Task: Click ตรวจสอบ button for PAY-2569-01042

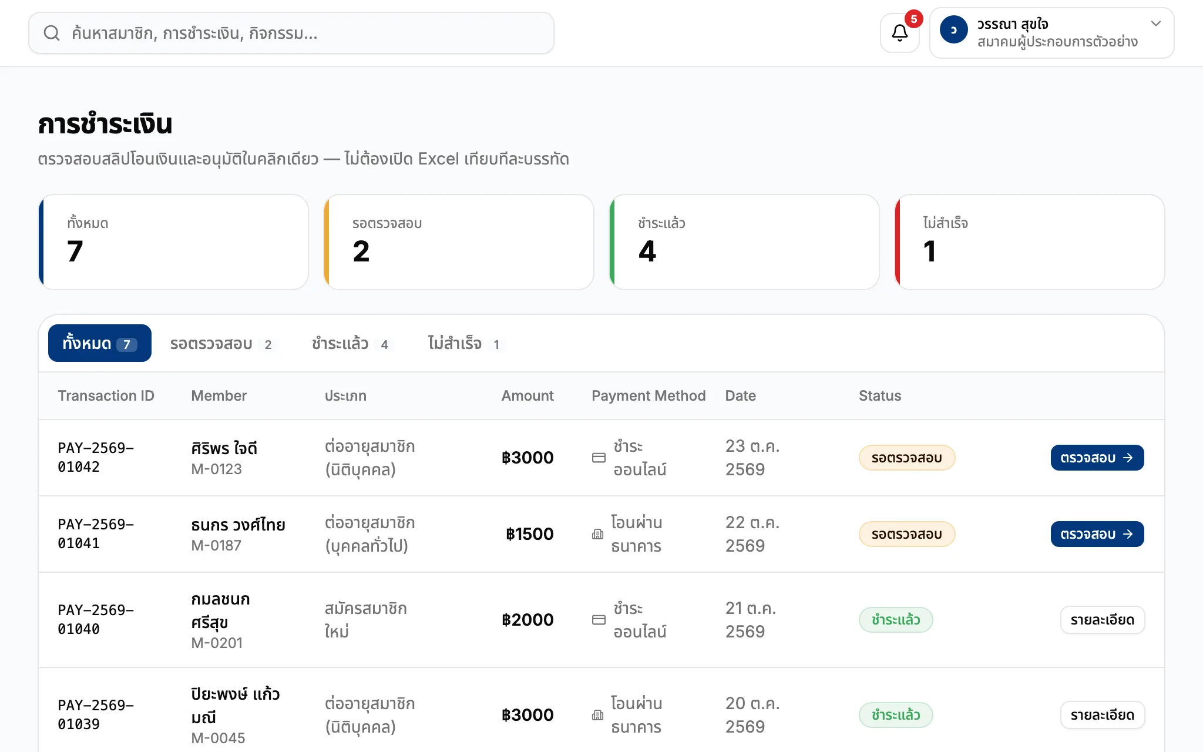Action: tap(1097, 458)
